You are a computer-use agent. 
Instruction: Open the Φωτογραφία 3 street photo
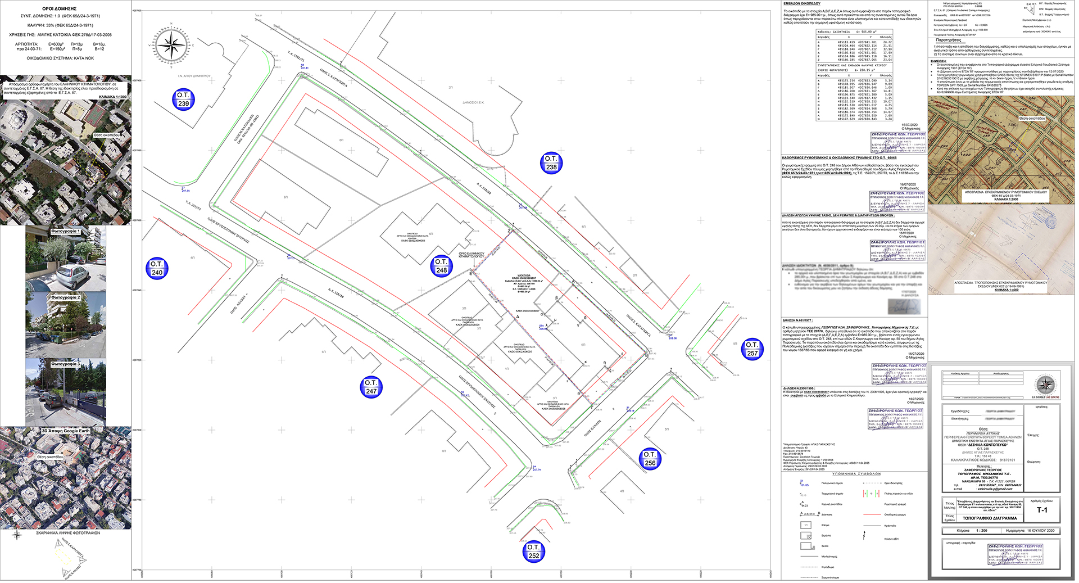coord(66,392)
